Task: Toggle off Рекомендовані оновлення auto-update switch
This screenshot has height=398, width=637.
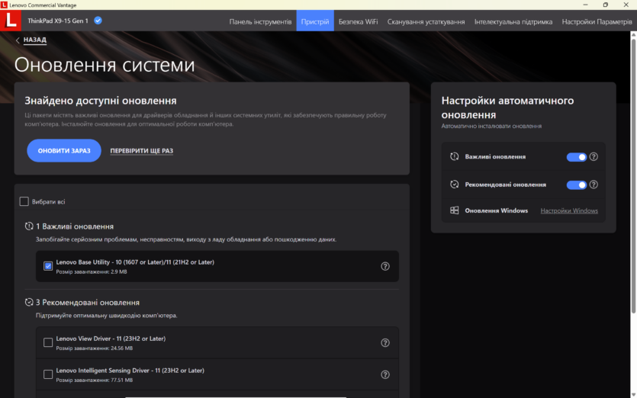Action: tap(577, 185)
